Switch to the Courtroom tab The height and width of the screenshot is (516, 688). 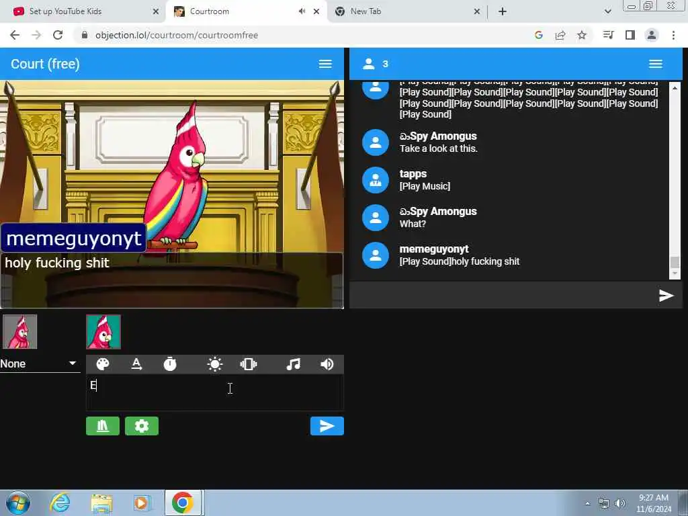(x=246, y=11)
